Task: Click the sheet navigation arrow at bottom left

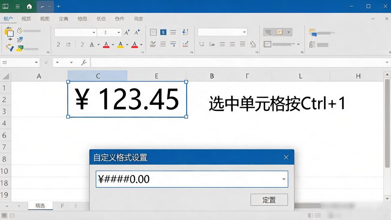Action: pyautogui.click(x=7, y=206)
